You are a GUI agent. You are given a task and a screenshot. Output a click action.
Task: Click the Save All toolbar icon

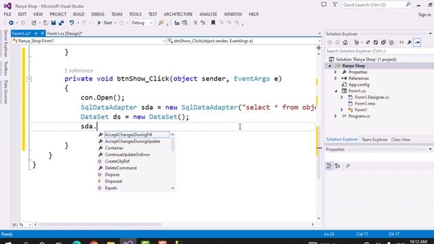pyautogui.click(x=61, y=23)
